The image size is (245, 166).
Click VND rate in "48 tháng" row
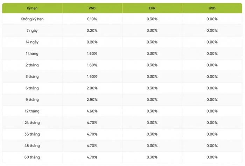pos(92,145)
